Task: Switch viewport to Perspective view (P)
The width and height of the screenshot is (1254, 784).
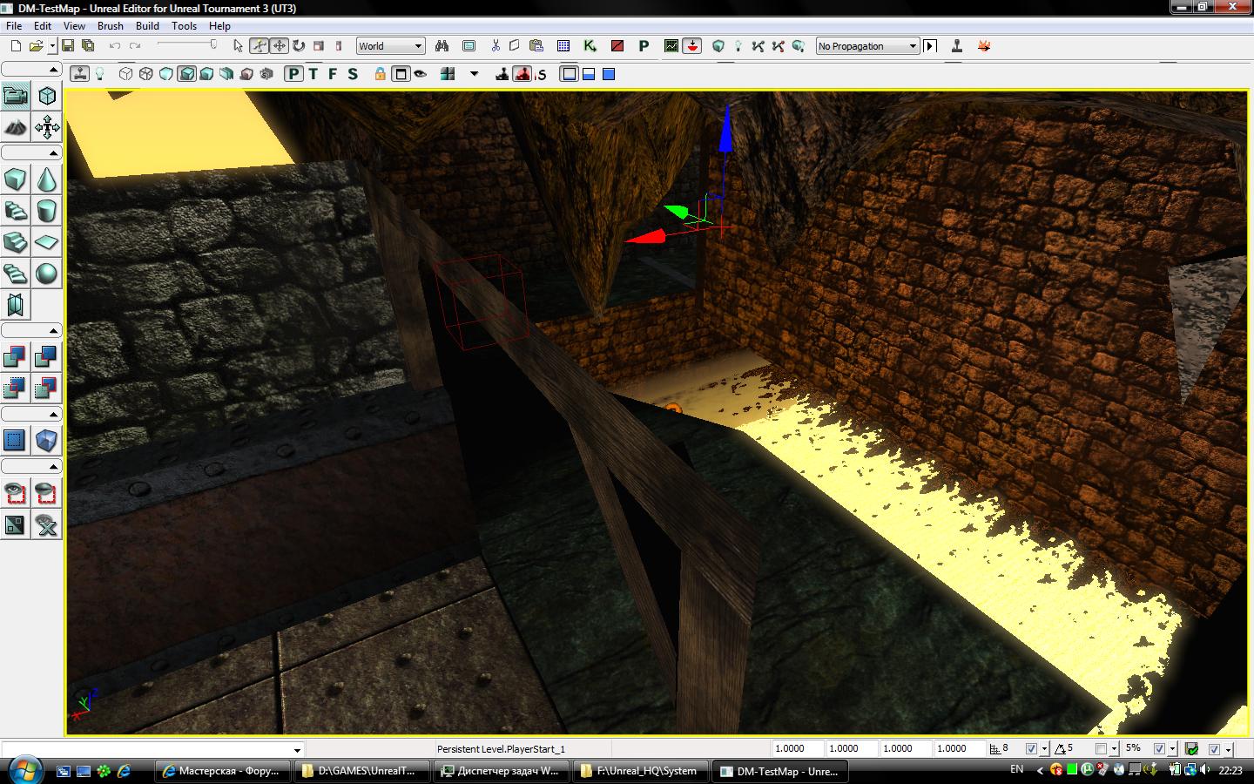Action: click(294, 74)
